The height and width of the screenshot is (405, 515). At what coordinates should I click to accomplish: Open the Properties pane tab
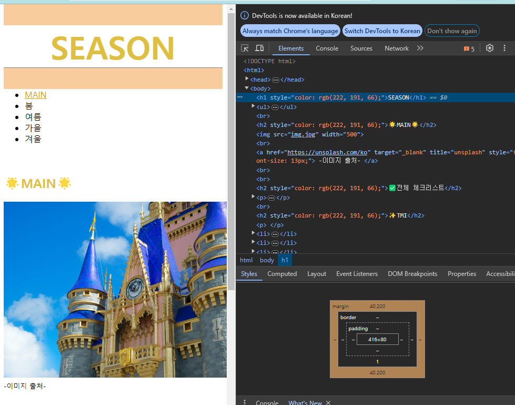click(462, 274)
